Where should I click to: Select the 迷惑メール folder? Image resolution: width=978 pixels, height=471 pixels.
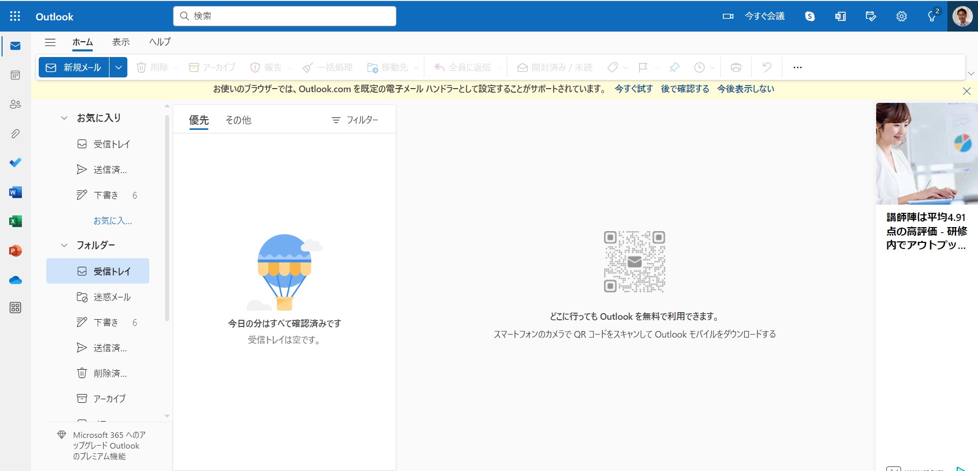click(x=112, y=297)
